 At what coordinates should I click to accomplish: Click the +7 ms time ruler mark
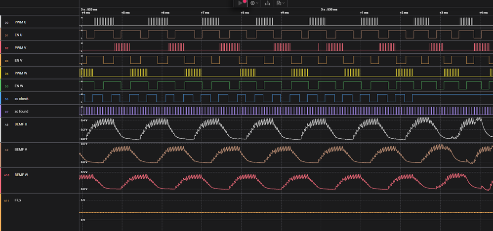[x=205, y=12]
